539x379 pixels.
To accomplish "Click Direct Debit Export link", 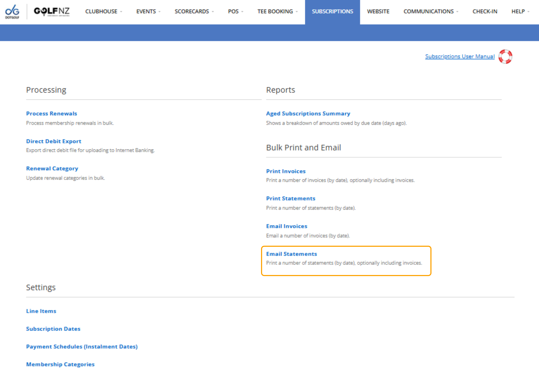I will coord(54,141).
